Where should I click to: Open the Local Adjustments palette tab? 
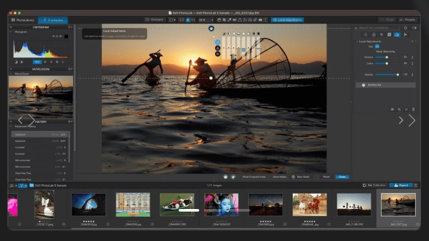(x=397, y=35)
